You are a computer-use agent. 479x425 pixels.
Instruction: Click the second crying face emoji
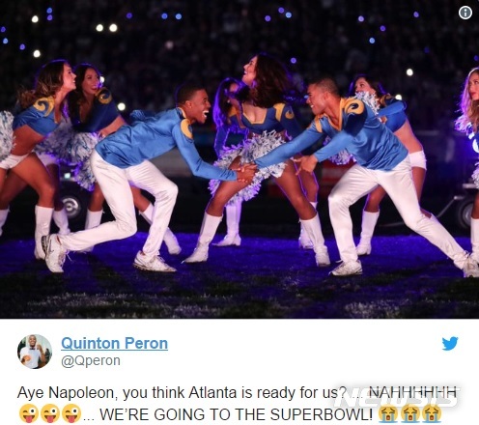[x=410, y=414]
